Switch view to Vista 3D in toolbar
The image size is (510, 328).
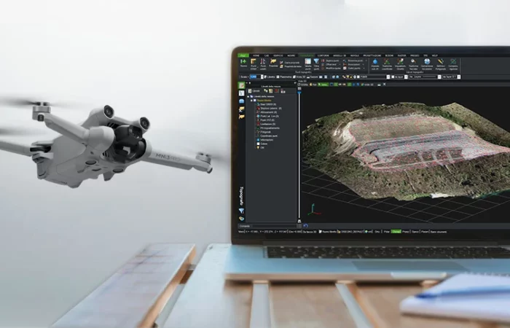pos(299,77)
